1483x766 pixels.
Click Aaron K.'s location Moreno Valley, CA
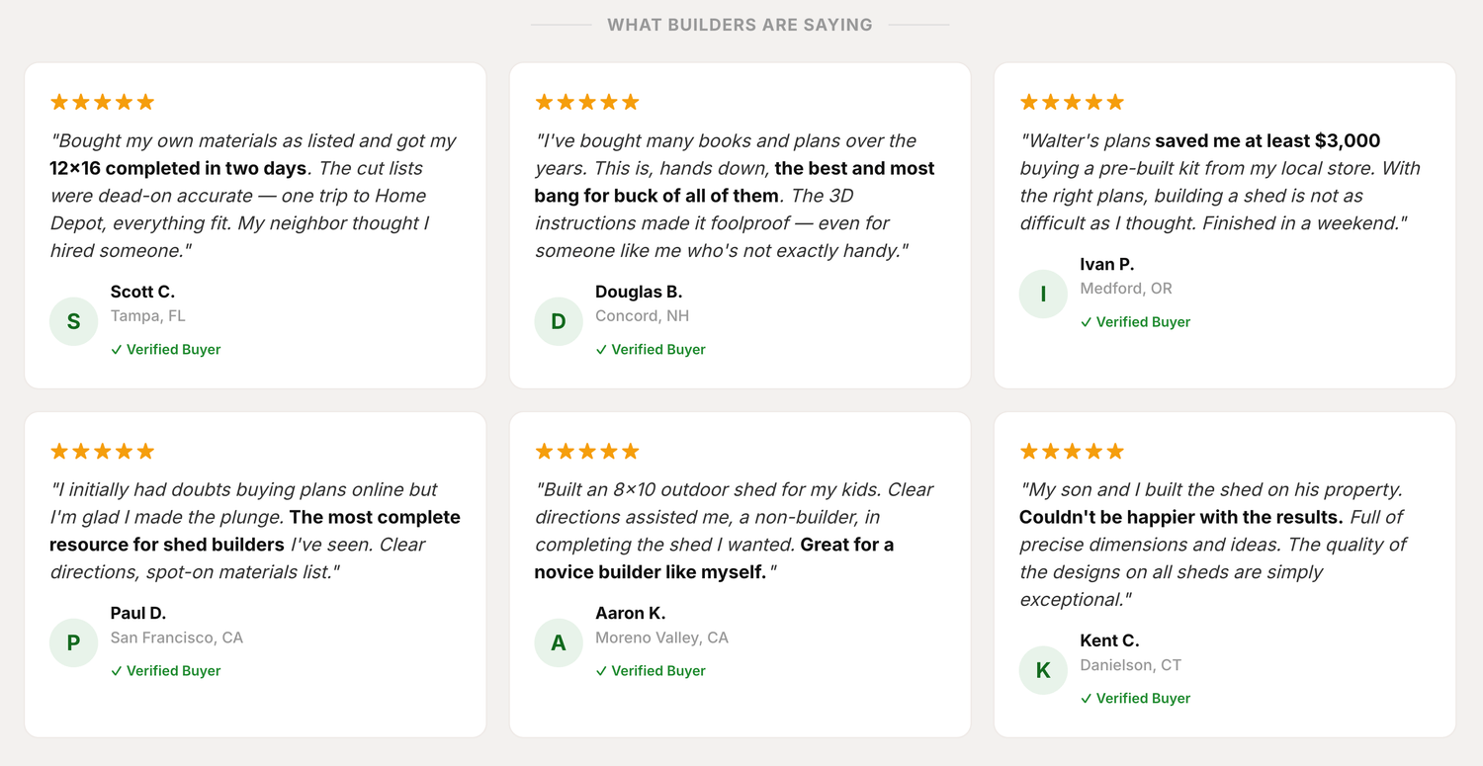tap(661, 638)
